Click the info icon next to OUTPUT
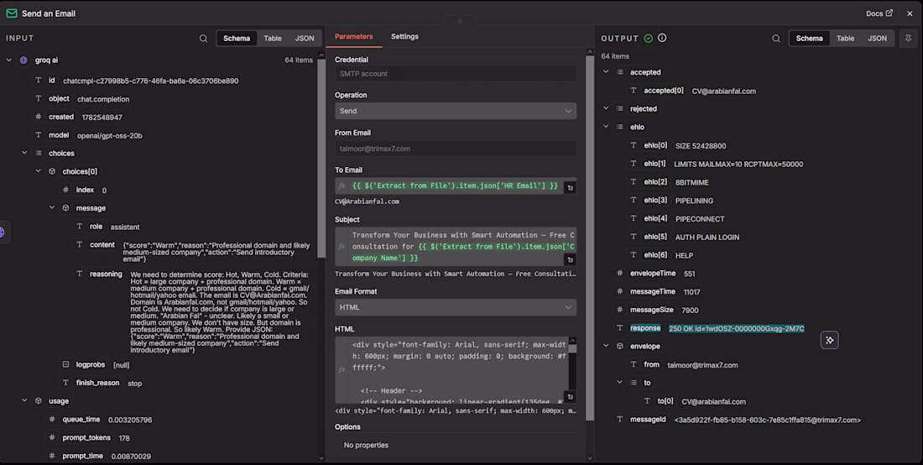 pos(662,38)
